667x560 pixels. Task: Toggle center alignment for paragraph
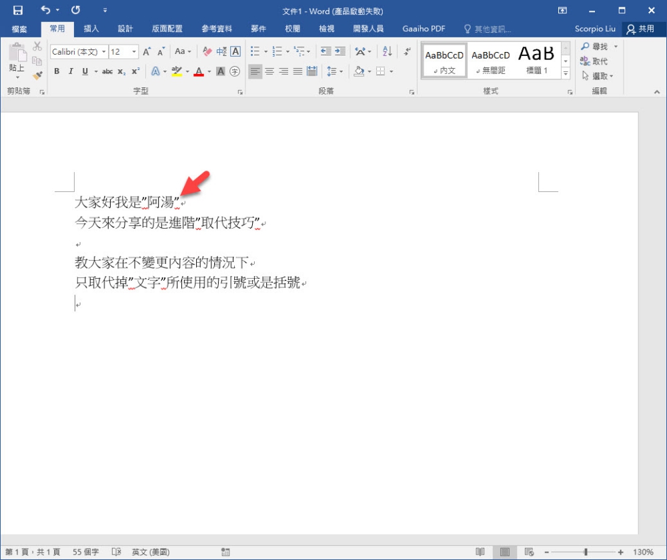pyautogui.click(x=269, y=71)
